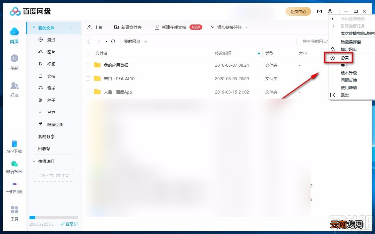Choose 退出 in the menu
The width and height of the screenshot is (375, 234).
[x=344, y=95]
